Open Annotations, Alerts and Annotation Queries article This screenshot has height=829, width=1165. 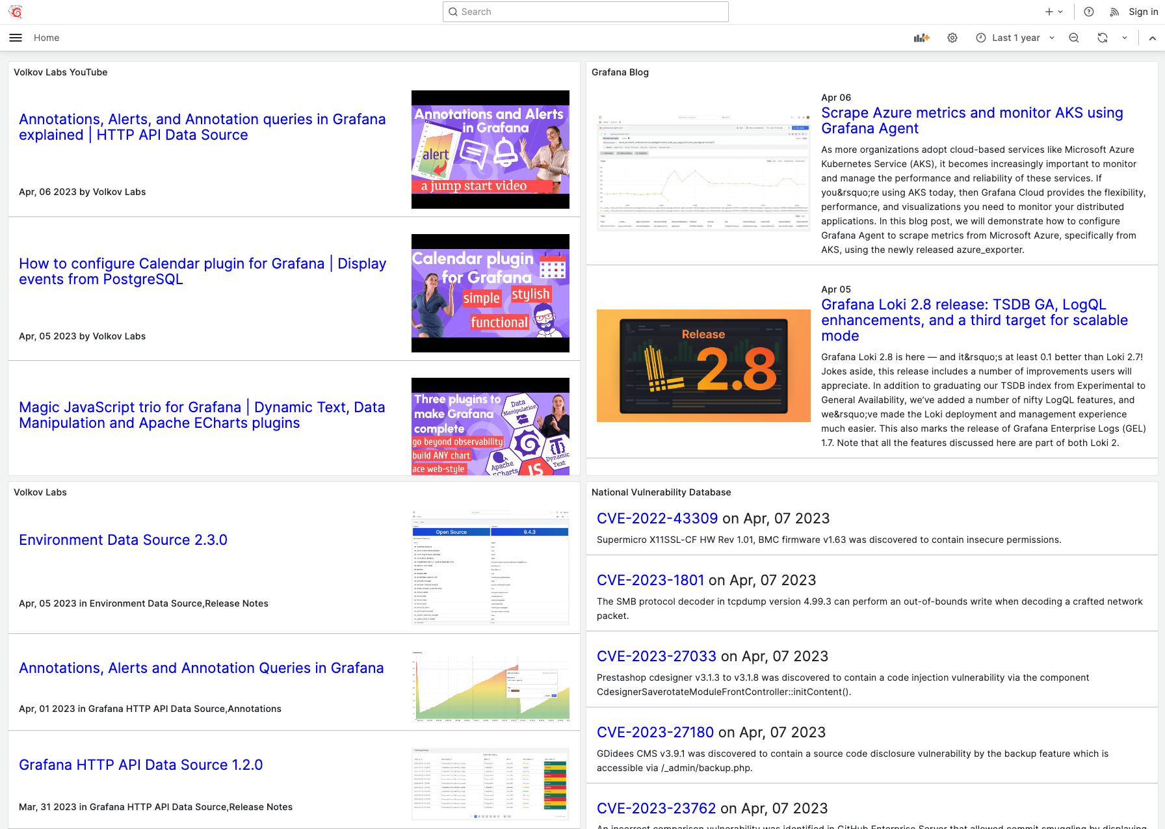(202, 668)
